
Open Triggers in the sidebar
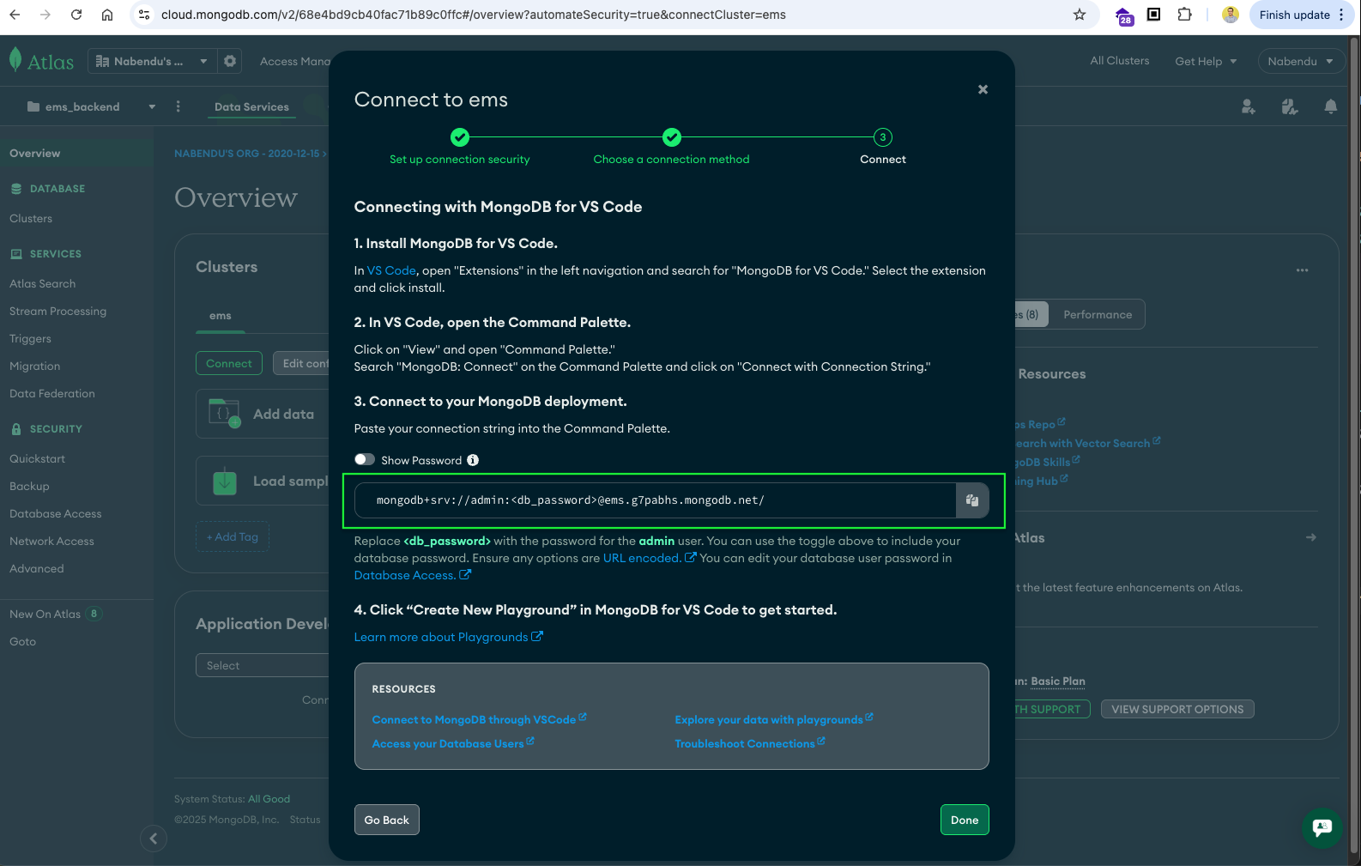click(30, 338)
